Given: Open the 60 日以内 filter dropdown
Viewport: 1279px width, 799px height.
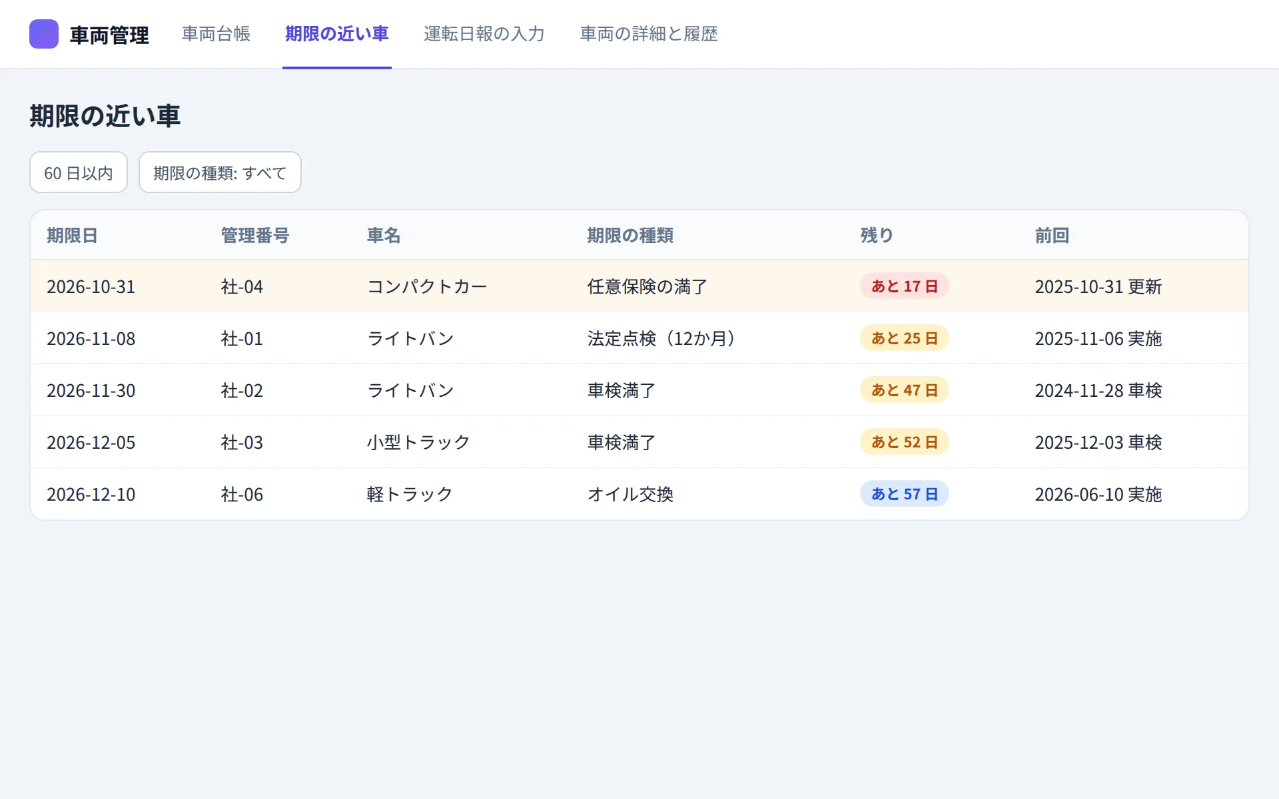Looking at the screenshot, I should (x=79, y=172).
